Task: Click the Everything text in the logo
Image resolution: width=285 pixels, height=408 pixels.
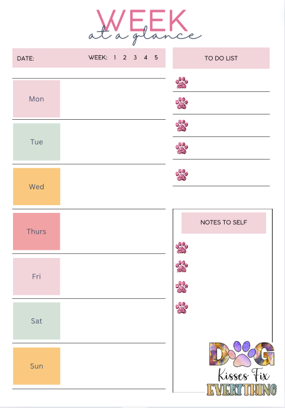Action: pos(242,390)
